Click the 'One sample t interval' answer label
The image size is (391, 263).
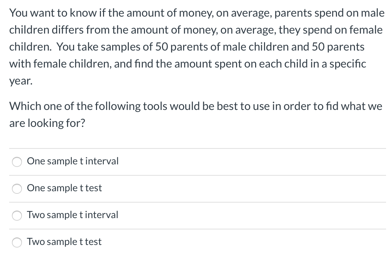point(73,161)
